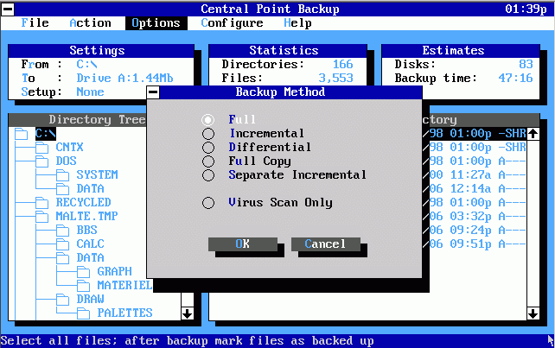
Task: Select the PALETTES subdirectory
Action: point(125,313)
